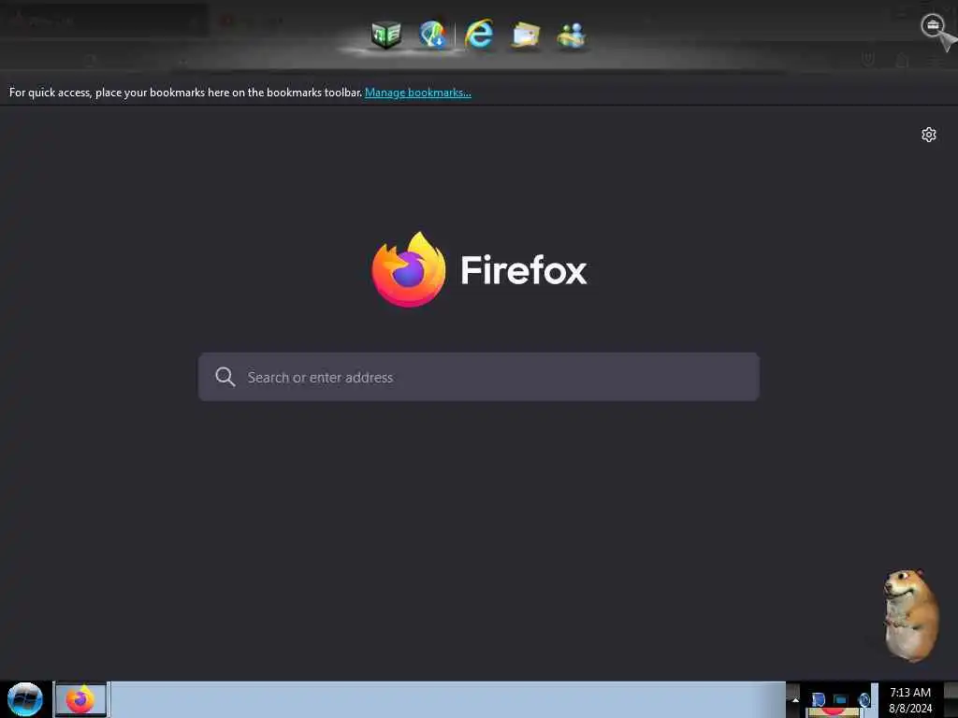Follow the Manage bookmarks link
The width and height of the screenshot is (958, 718).
[x=418, y=93]
